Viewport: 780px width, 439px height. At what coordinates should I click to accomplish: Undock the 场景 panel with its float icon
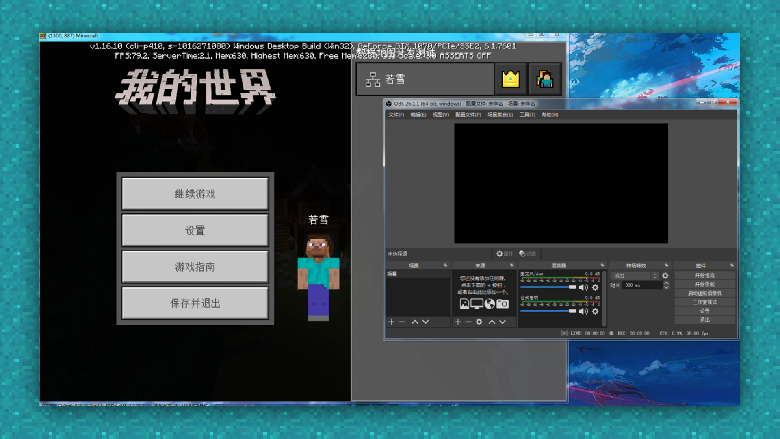pos(446,265)
